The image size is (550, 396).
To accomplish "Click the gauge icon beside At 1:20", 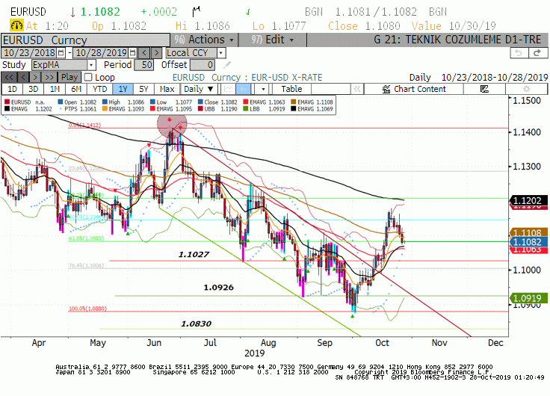I will point(16,25).
